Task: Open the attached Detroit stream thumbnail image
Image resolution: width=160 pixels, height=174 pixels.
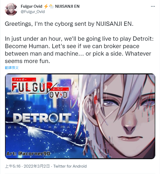Action: click(80, 116)
